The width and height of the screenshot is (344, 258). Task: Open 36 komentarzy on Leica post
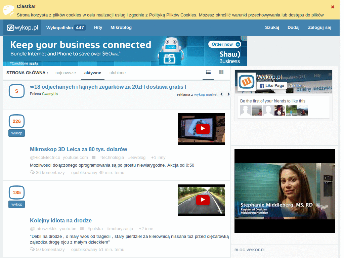(47, 173)
